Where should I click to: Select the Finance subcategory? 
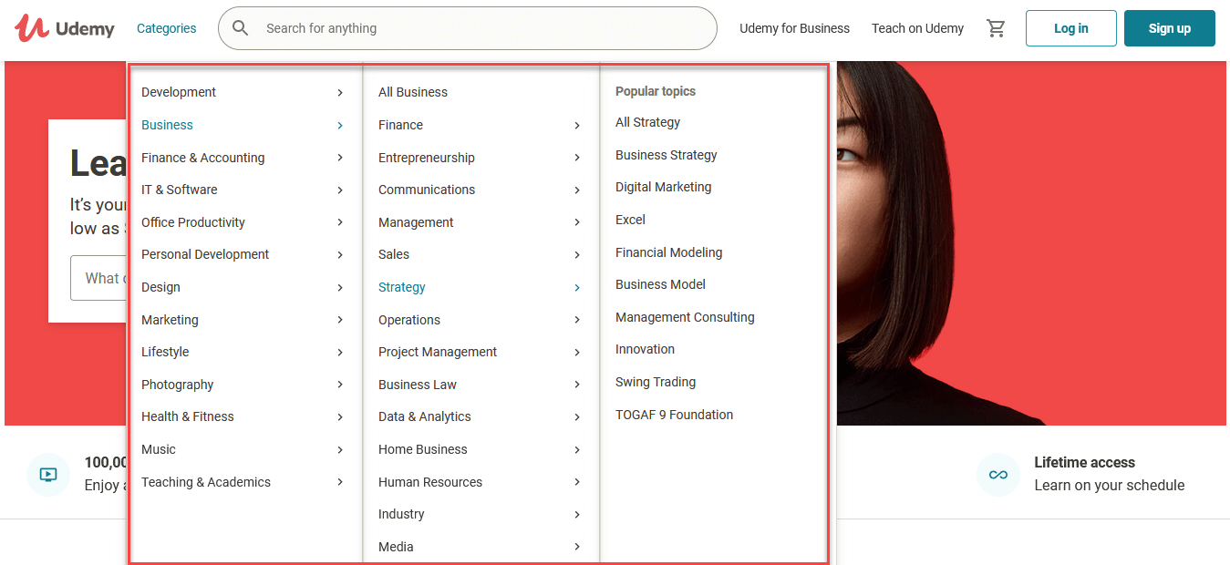(400, 125)
